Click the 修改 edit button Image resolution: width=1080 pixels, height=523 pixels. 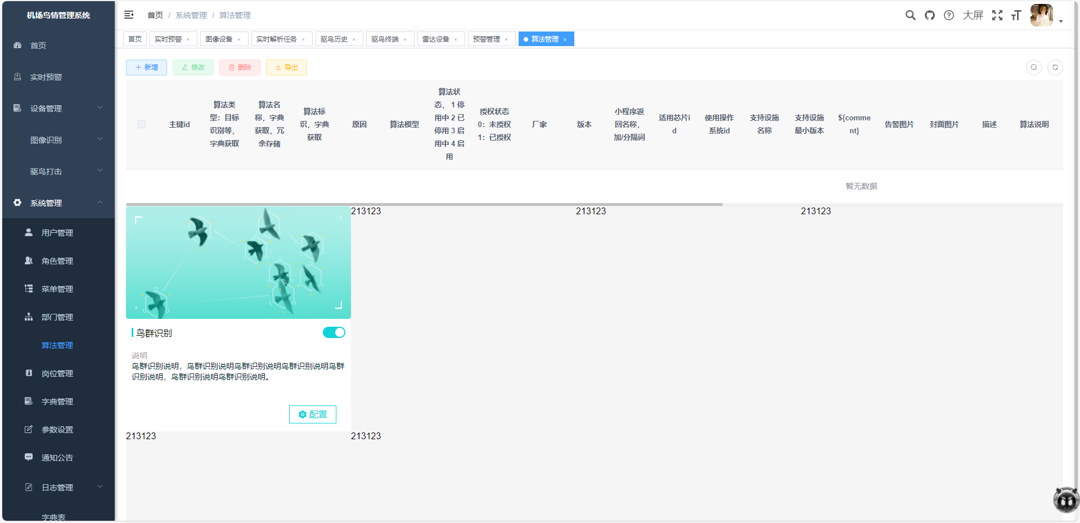(193, 67)
